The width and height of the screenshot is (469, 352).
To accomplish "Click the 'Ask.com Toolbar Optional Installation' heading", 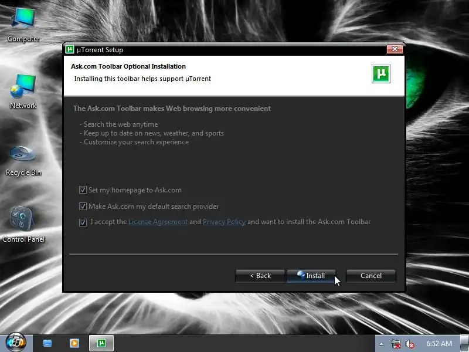I will coord(128,66).
